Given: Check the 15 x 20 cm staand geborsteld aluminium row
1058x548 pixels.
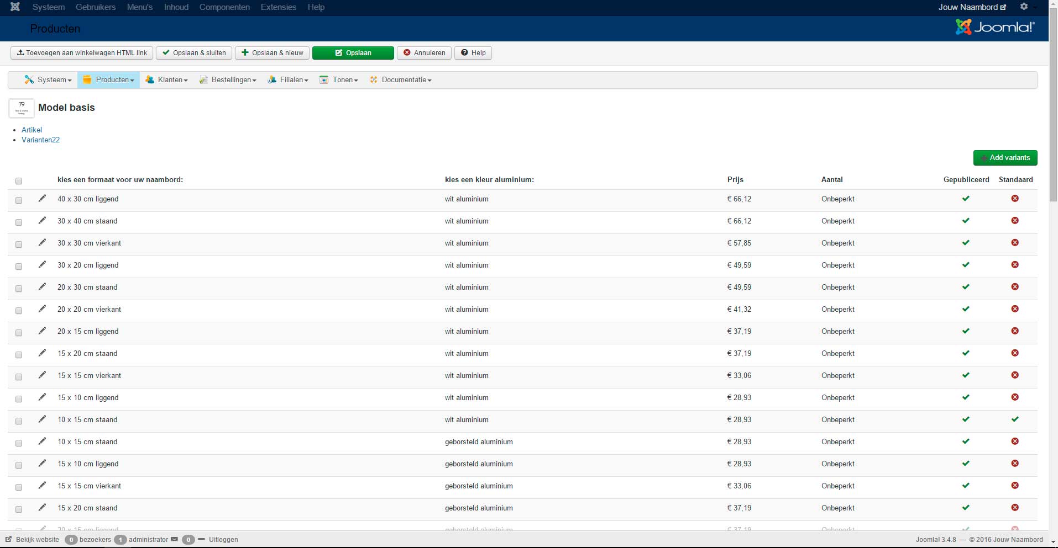Looking at the screenshot, I should click(x=19, y=509).
